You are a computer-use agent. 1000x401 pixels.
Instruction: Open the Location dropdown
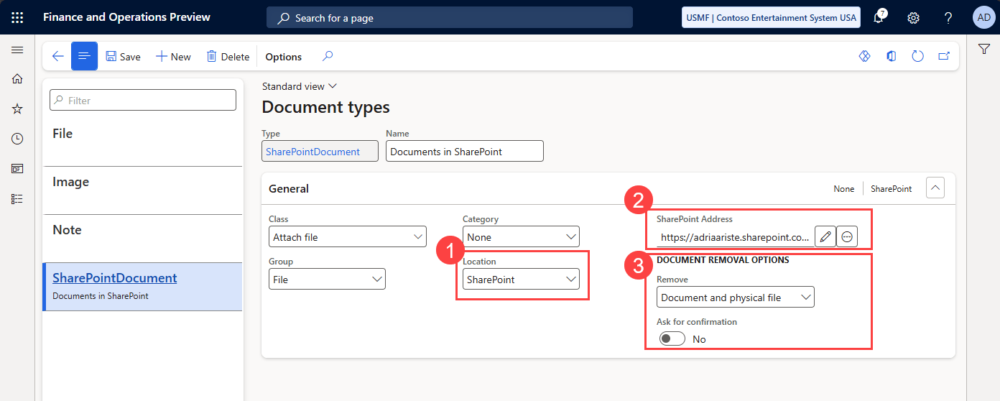[x=521, y=280]
